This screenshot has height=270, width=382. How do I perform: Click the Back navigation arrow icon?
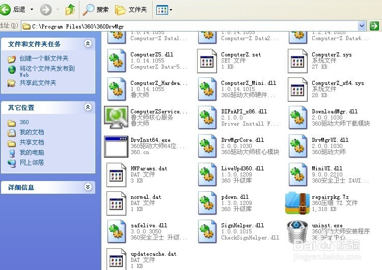pyautogui.click(x=5, y=10)
